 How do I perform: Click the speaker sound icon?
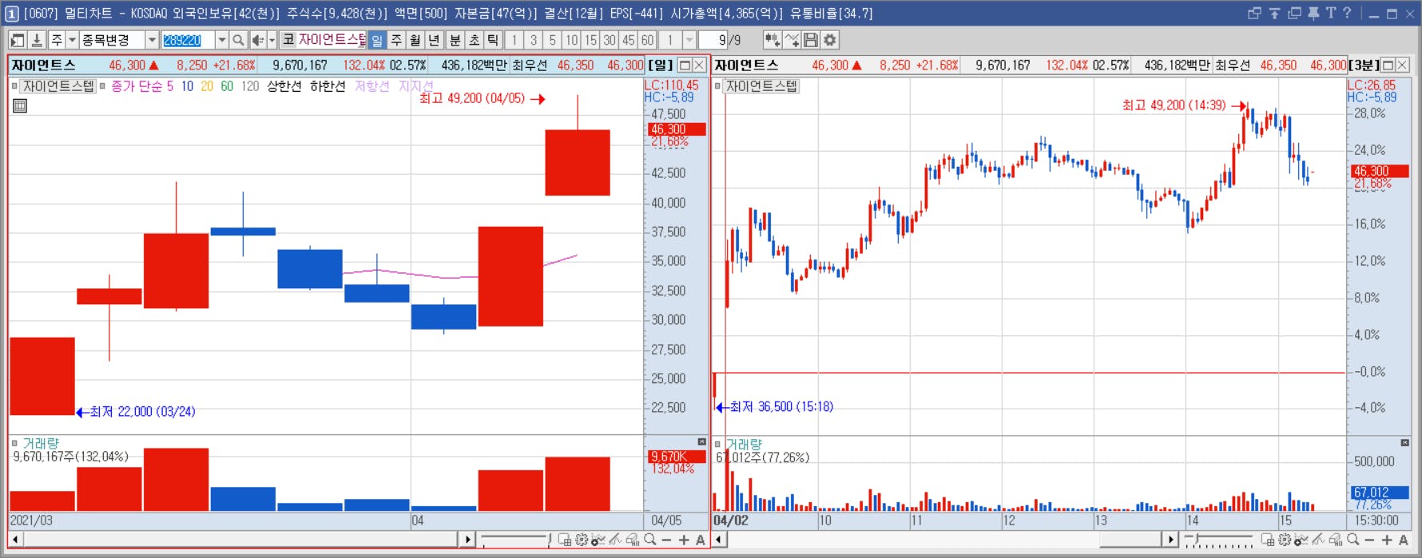(257, 40)
